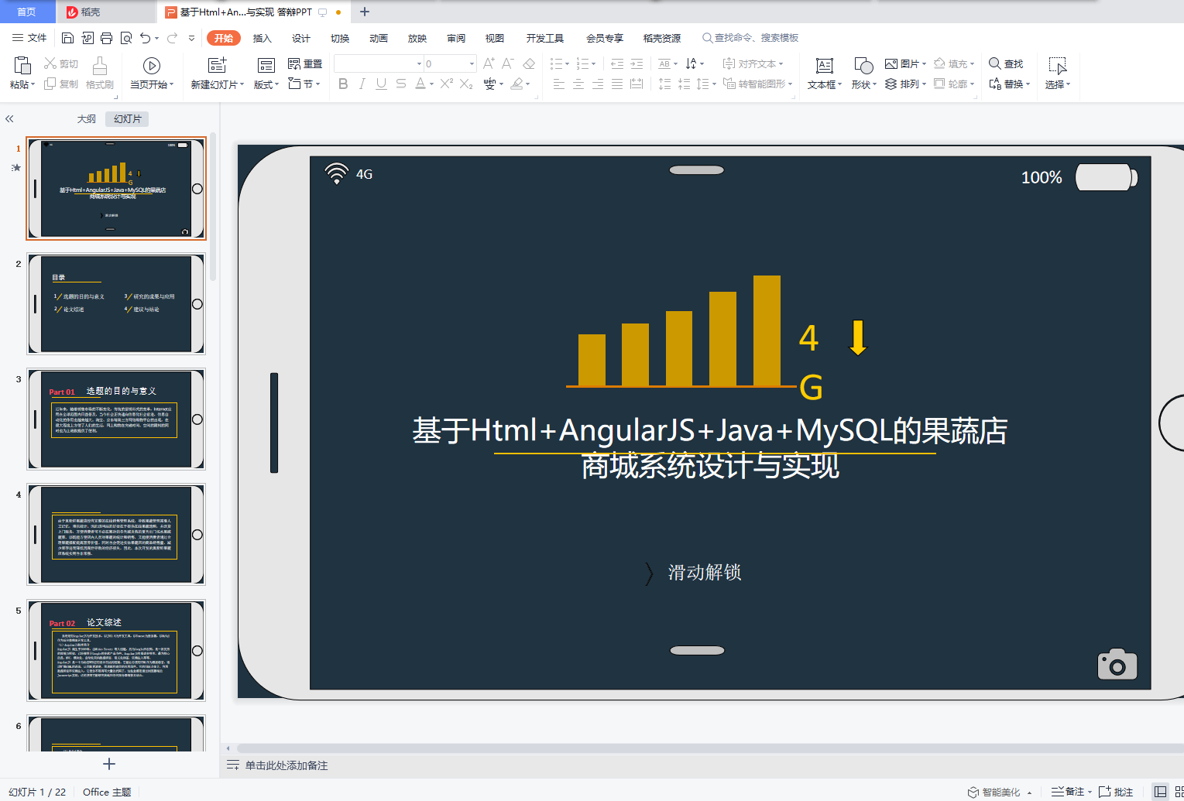Decrease the paragraph indent level
Viewport: 1184px width, 801px height.
[617, 63]
